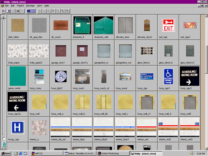Switch to mIRC32 in the taskbar

47,153
